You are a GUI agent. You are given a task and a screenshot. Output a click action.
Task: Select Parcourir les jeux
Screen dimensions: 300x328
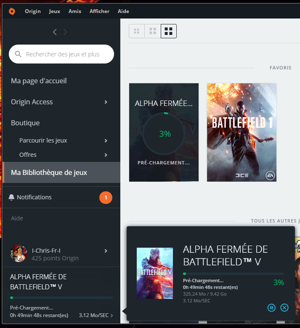(43, 140)
